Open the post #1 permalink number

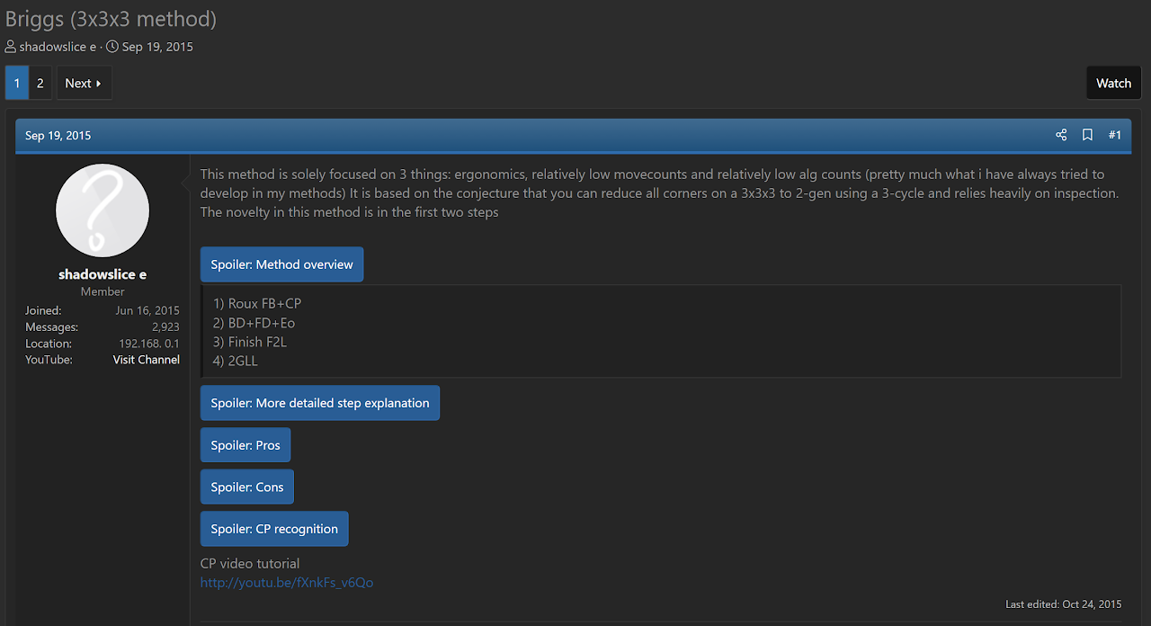pos(1114,135)
